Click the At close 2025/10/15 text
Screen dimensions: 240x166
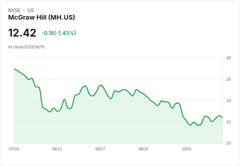[x=26, y=47]
